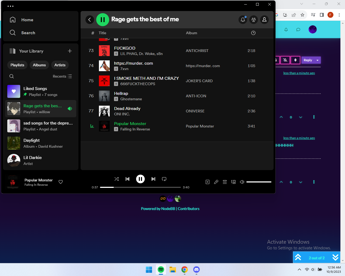Open File Explorer from taskbar
This screenshot has width=345, height=276.
pyautogui.click(x=173, y=270)
